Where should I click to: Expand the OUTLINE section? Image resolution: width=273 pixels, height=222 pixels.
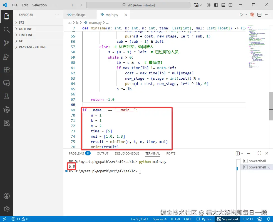click(38, 29)
